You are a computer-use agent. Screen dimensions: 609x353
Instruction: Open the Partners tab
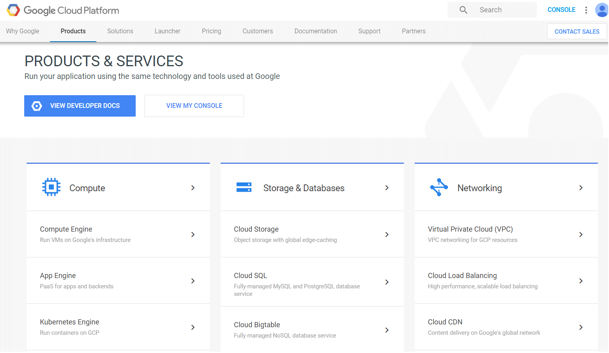[x=414, y=31]
